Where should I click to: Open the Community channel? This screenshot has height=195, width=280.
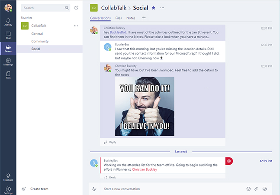(x=40, y=41)
